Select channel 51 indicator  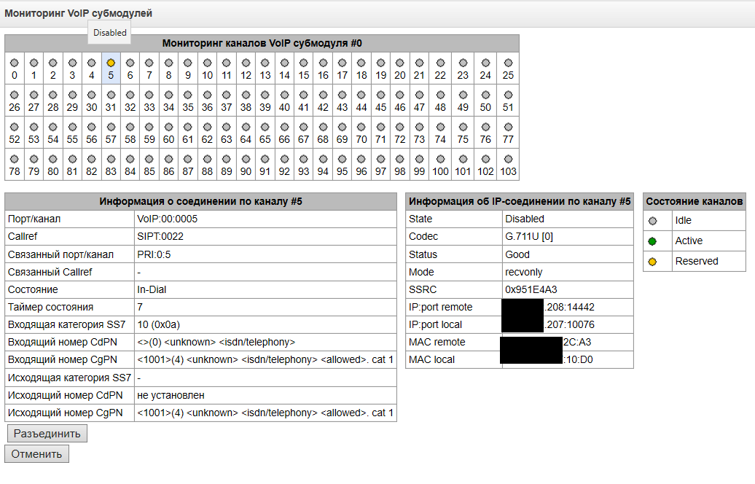pos(508,95)
